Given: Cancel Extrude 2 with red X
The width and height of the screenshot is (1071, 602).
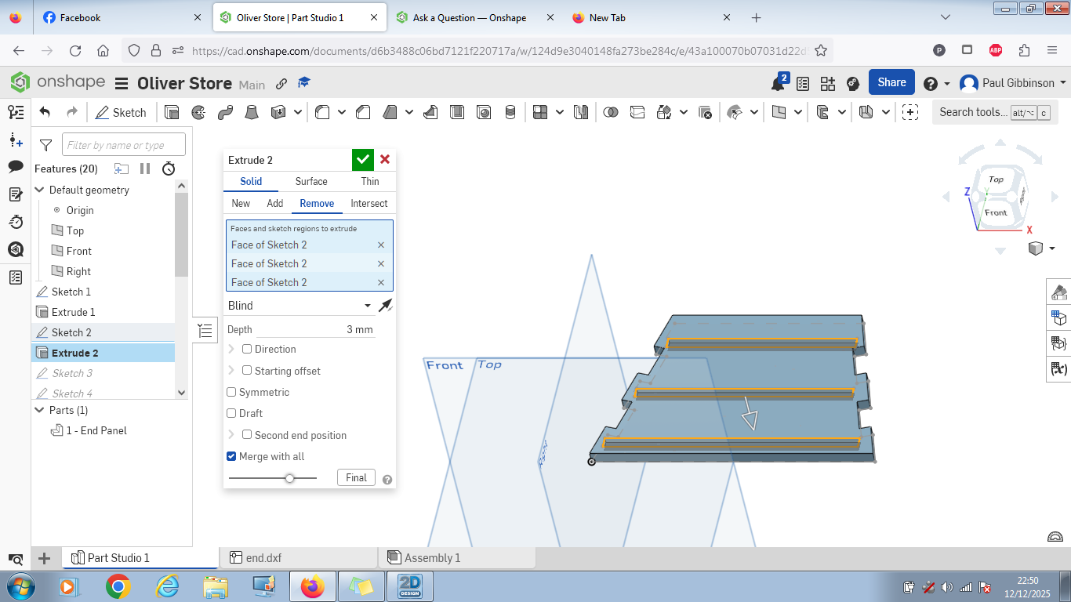Looking at the screenshot, I should point(385,160).
